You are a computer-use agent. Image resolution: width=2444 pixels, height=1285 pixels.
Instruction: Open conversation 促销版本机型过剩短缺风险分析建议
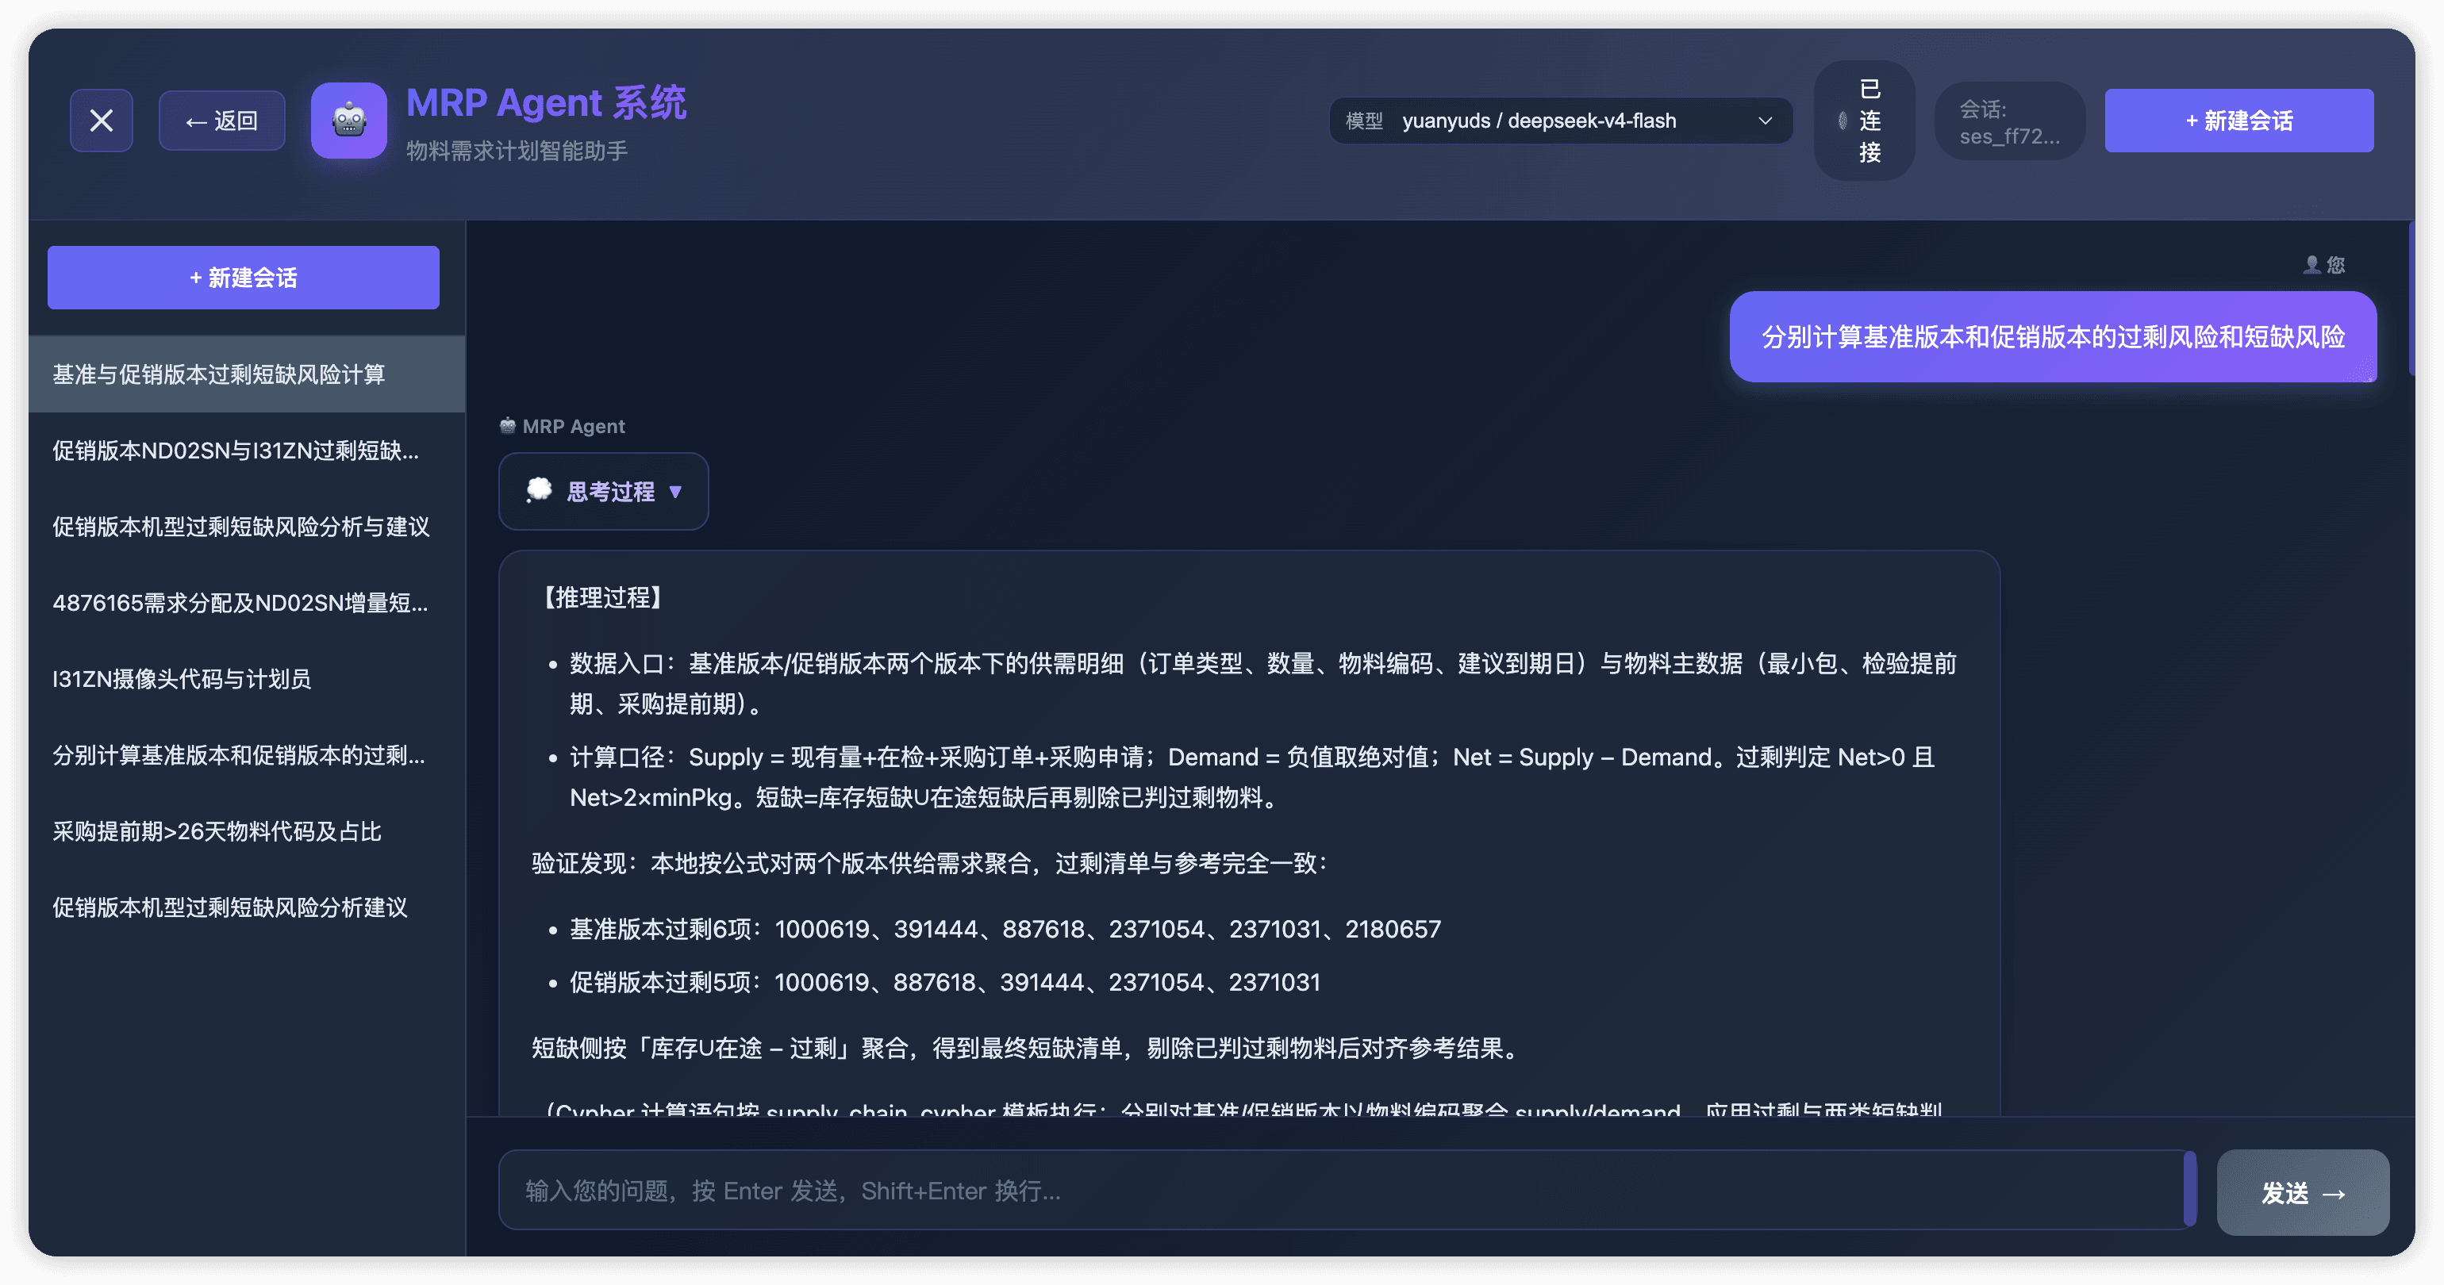247,907
